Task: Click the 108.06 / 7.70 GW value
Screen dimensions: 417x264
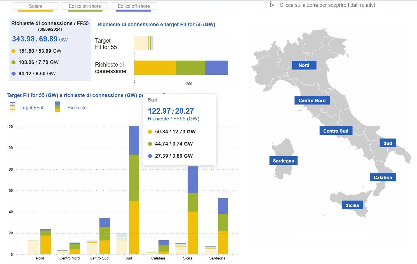Action: coord(38,62)
